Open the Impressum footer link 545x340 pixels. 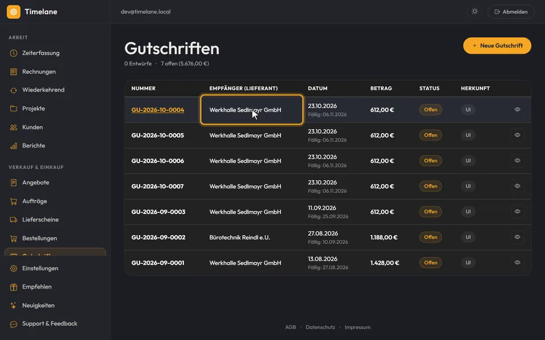357,327
